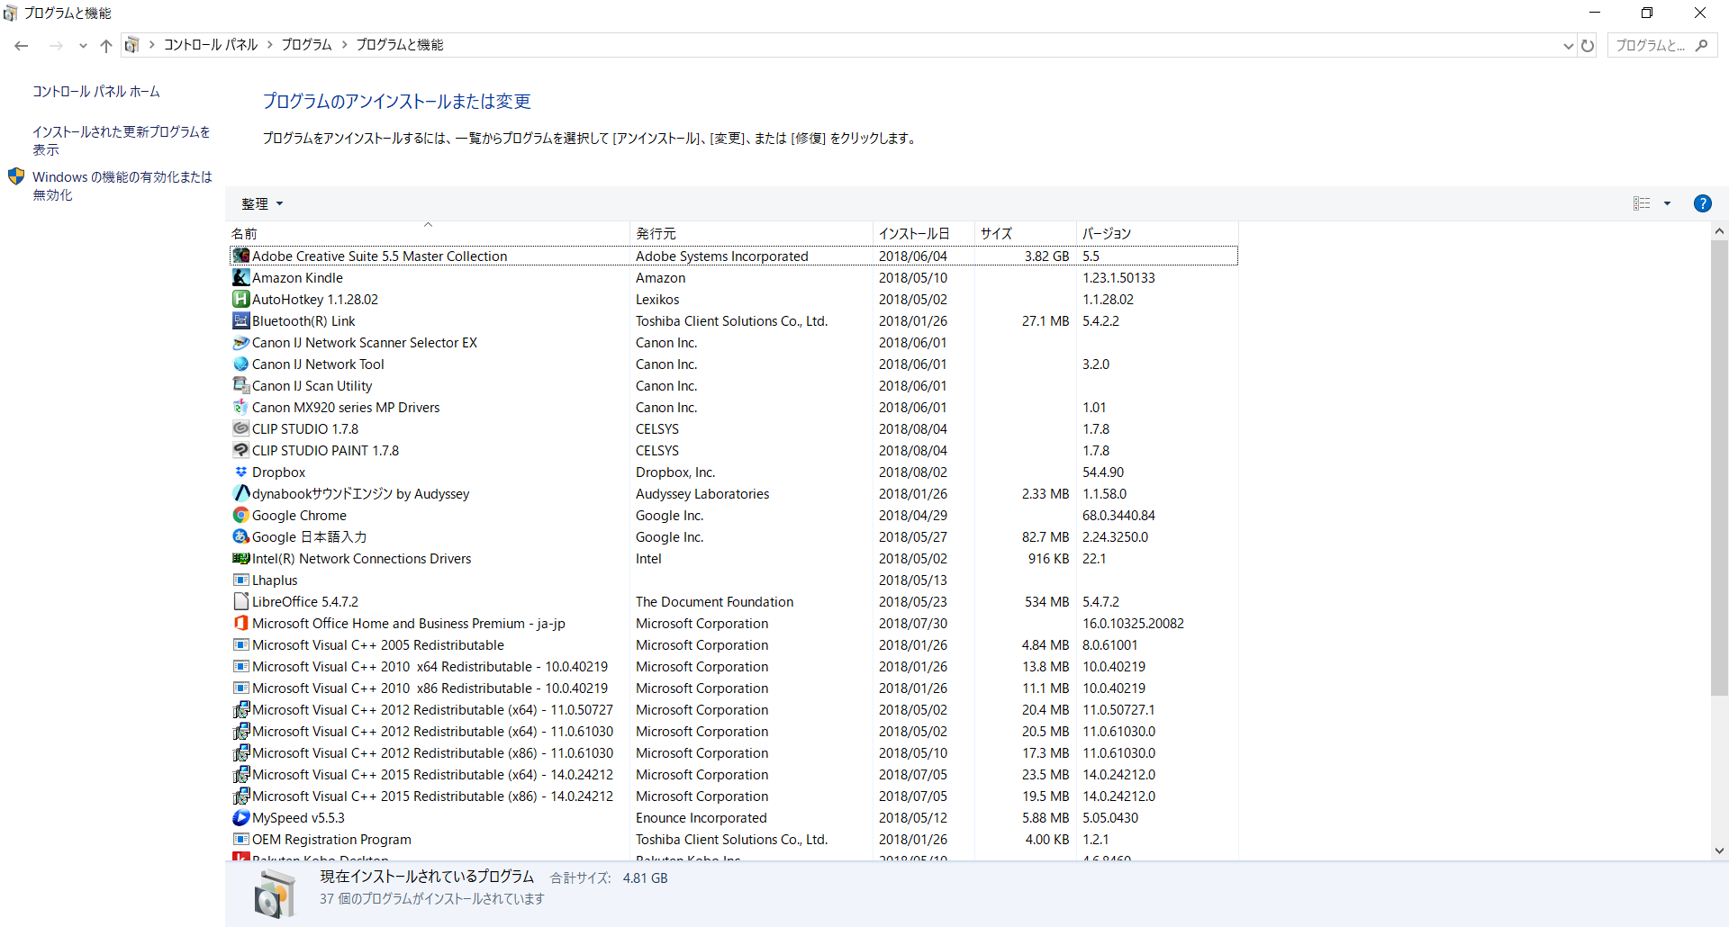Viewport: 1729px width, 927px height.
Task: Click the Amazon Kindle app icon
Action: point(240,278)
